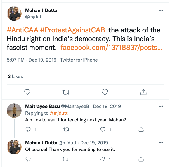Reply to the main tweet via comment icon

click(27, 92)
